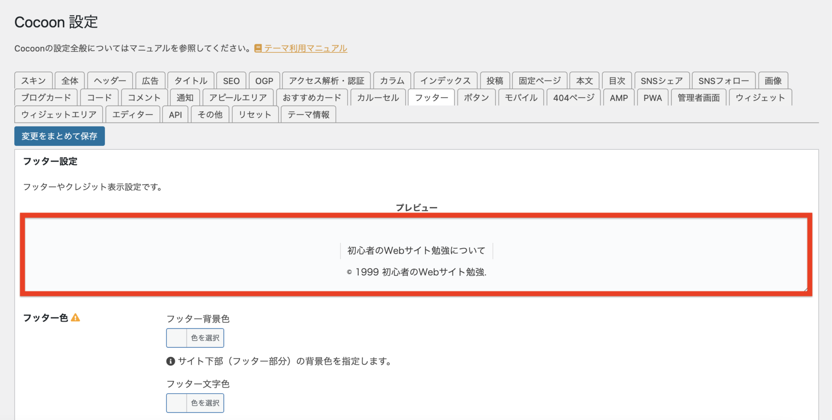This screenshot has width=832, height=420.
Task: Open the ヘッダー tab
Action: click(x=110, y=81)
